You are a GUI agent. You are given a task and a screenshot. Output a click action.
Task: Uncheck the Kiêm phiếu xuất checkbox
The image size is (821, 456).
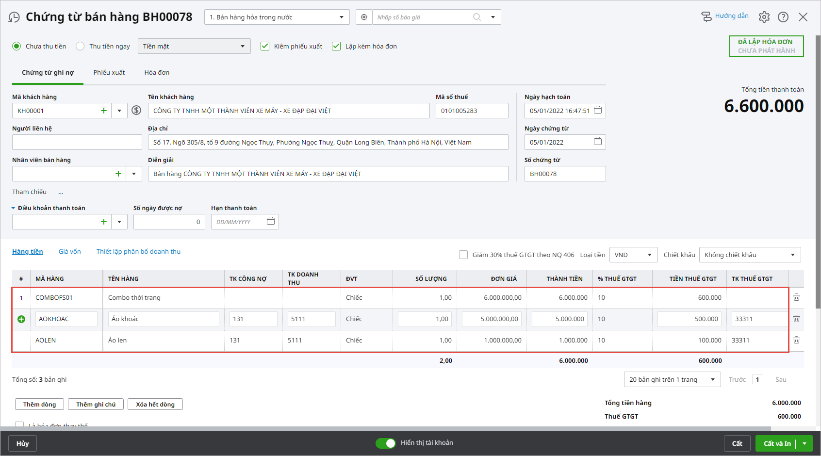tap(265, 46)
